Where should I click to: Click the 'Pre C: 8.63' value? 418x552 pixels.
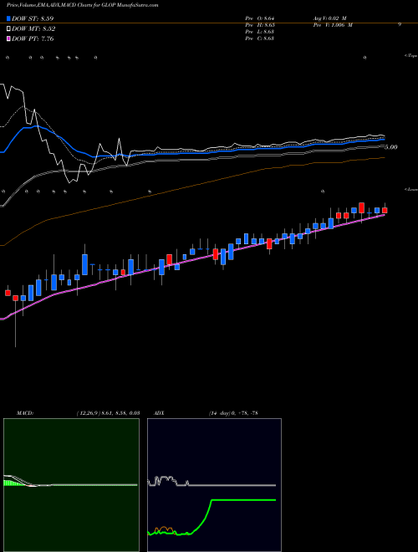click(x=260, y=38)
